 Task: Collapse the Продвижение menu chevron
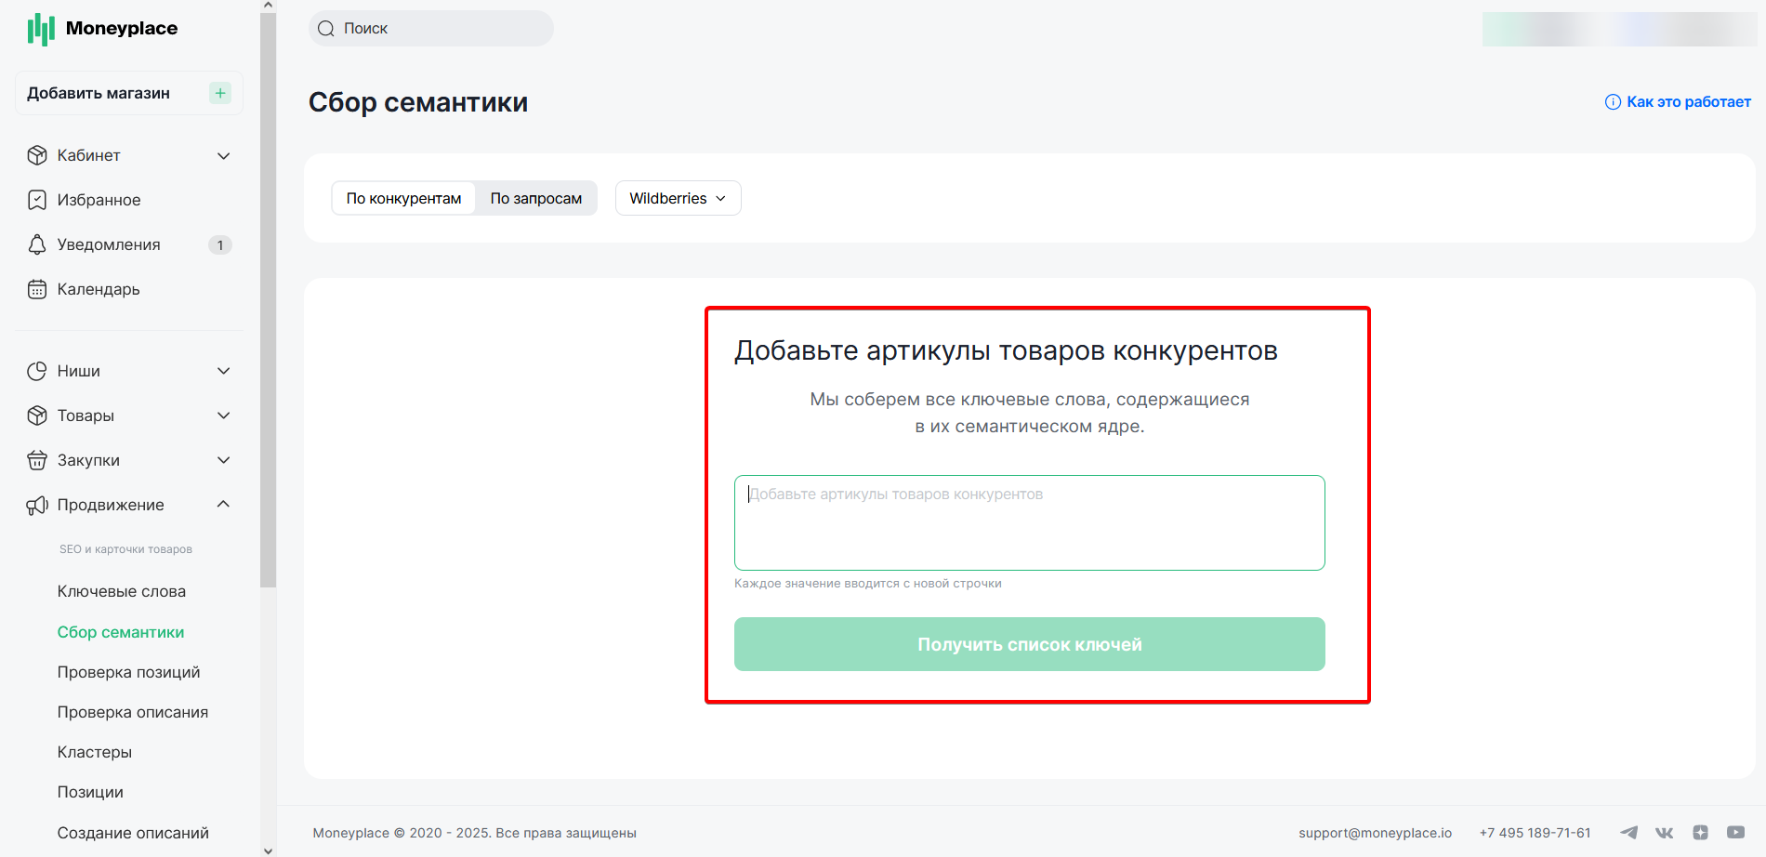(x=223, y=504)
